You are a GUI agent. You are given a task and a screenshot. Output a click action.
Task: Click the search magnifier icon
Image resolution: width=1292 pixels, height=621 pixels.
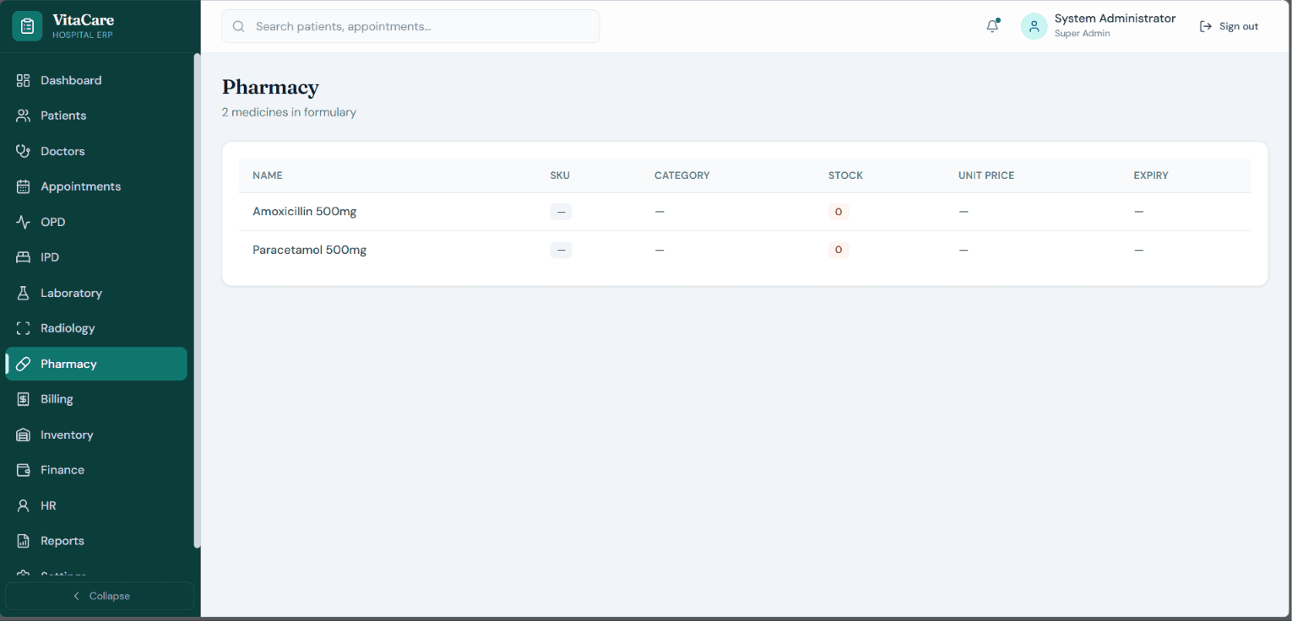(239, 26)
